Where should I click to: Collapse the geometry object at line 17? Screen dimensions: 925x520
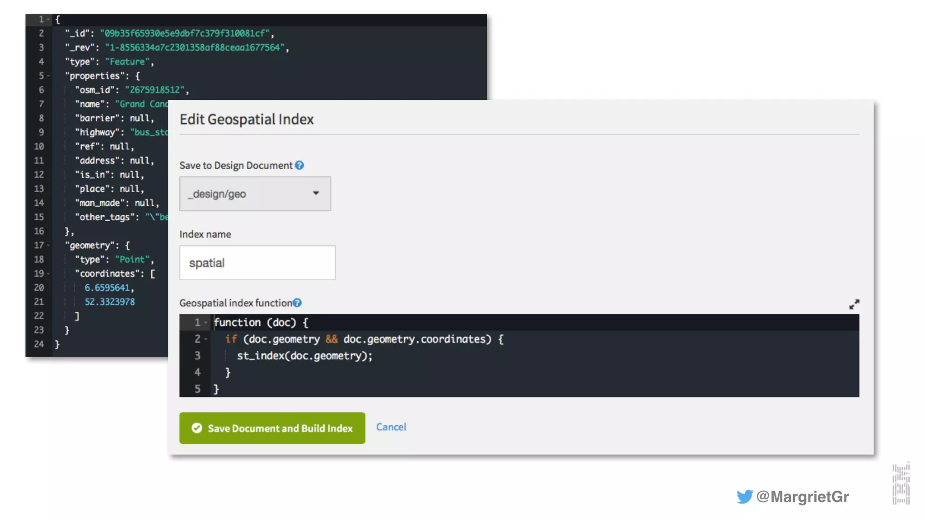(48, 246)
